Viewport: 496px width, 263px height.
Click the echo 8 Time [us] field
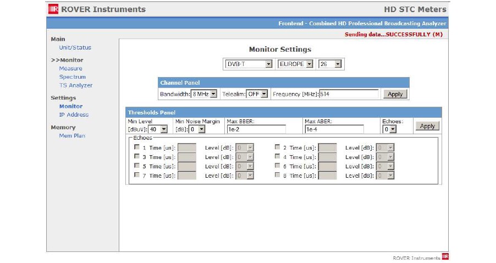[x=327, y=176]
